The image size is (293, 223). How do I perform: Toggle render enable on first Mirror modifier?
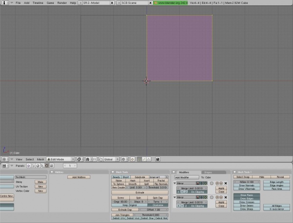(198, 183)
